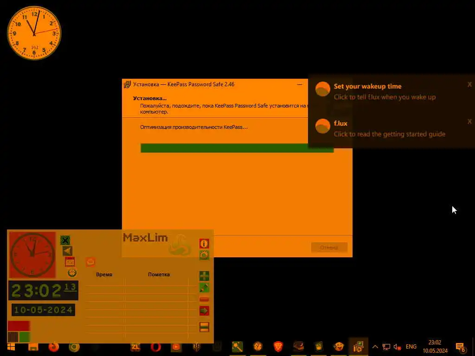Click the green arrow on red icon in MaxLim
Image resolution: width=475 pixels, height=356 pixels.
[x=204, y=311]
